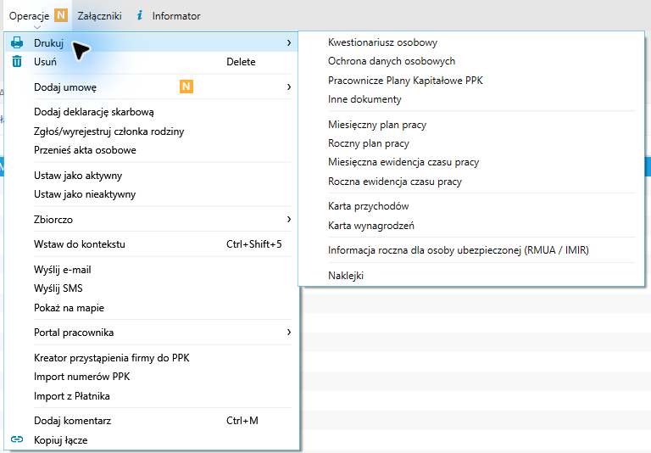651x453 pixels.
Task: Expand the Dodaj umowę submenu arrow
Action: (x=289, y=87)
